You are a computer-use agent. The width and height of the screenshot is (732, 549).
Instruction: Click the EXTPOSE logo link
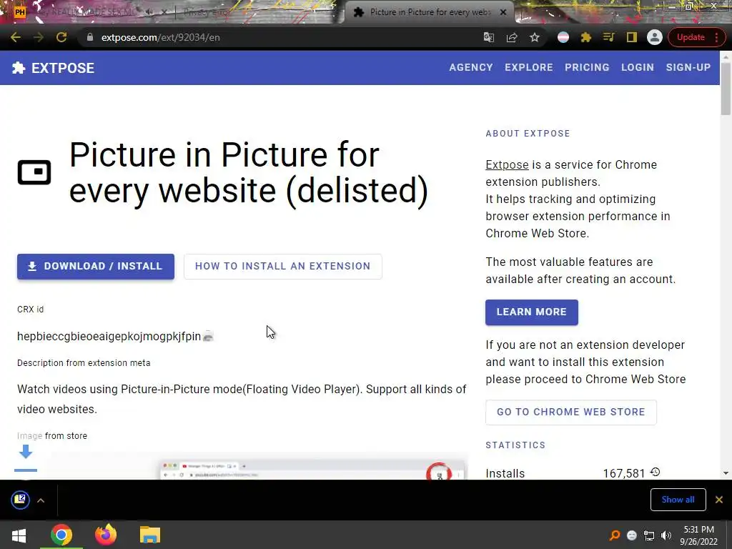pos(53,68)
